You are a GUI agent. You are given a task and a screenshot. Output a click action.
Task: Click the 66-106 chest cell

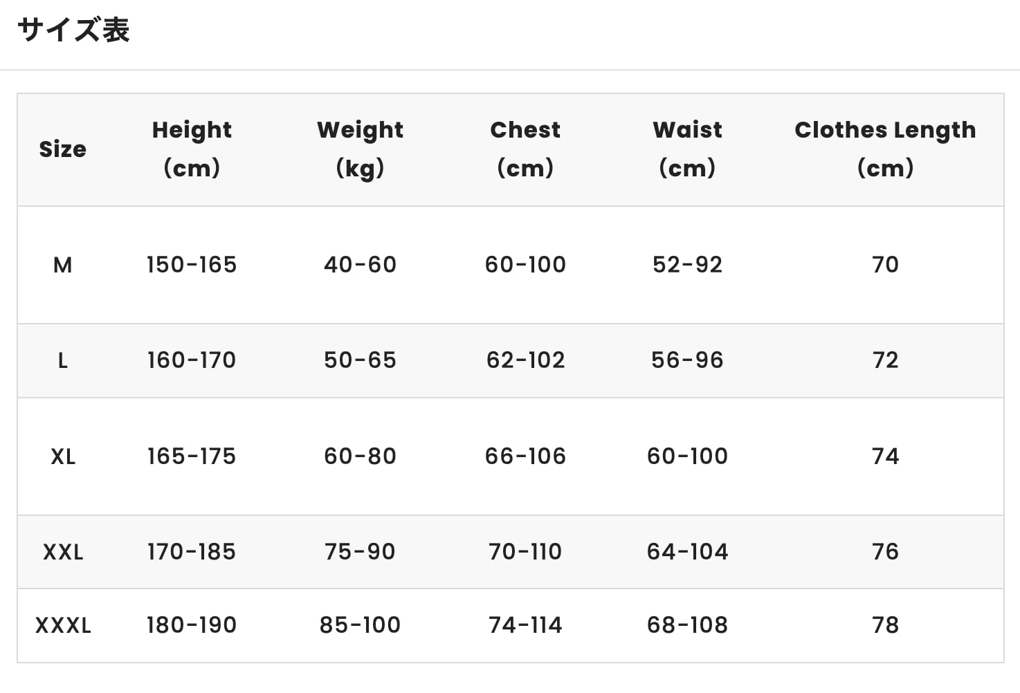[x=525, y=456]
